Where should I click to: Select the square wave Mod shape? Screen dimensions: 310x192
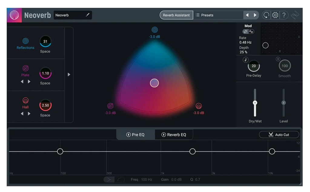point(245,32)
